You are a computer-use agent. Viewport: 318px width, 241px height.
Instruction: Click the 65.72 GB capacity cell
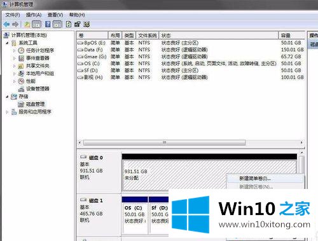[291, 56]
